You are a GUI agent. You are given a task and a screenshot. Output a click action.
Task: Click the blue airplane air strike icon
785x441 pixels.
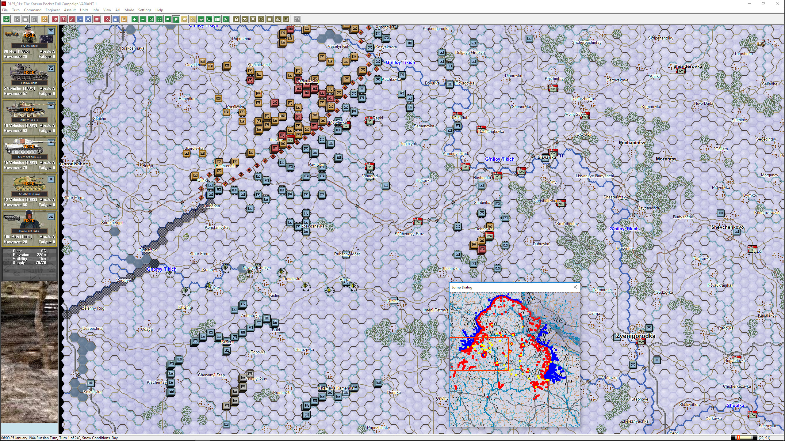[x=88, y=19]
